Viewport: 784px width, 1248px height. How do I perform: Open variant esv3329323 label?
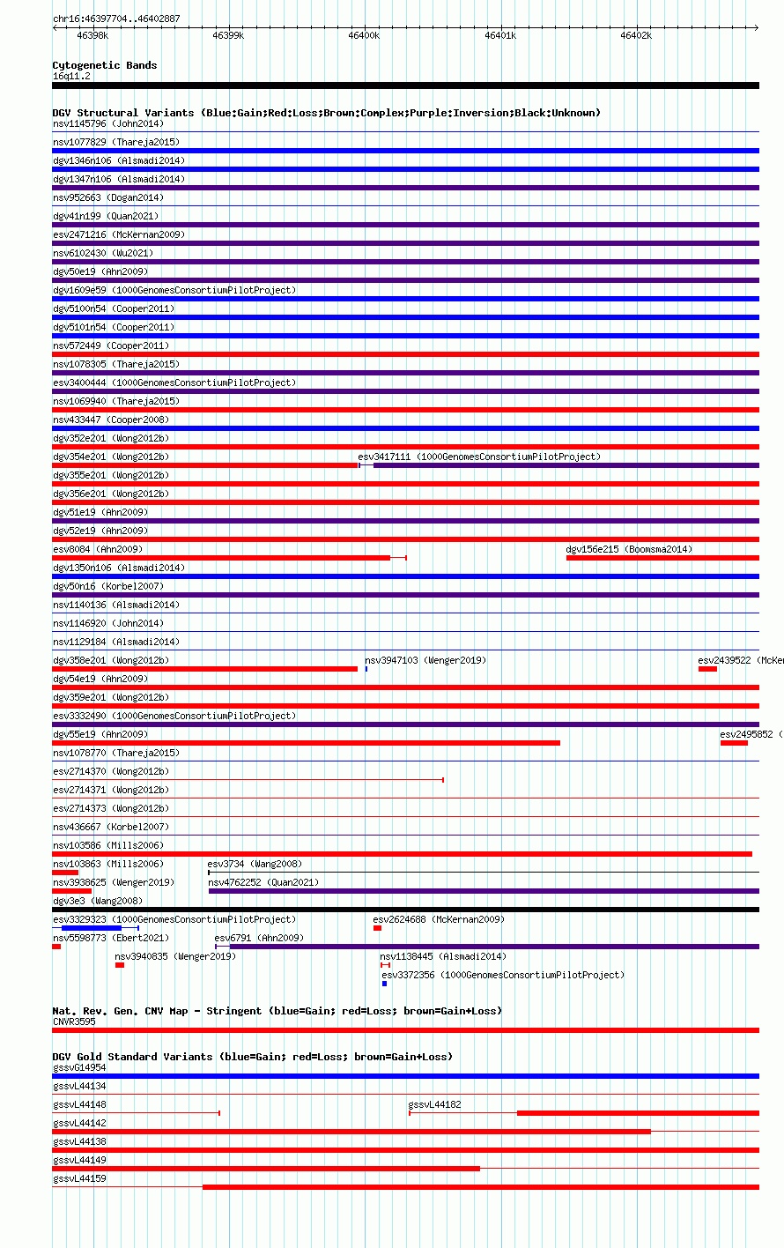click(174, 919)
